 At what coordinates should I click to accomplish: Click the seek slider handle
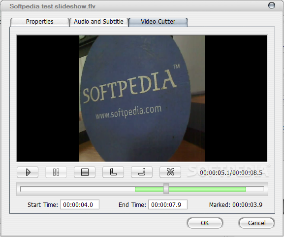click(166, 189)
